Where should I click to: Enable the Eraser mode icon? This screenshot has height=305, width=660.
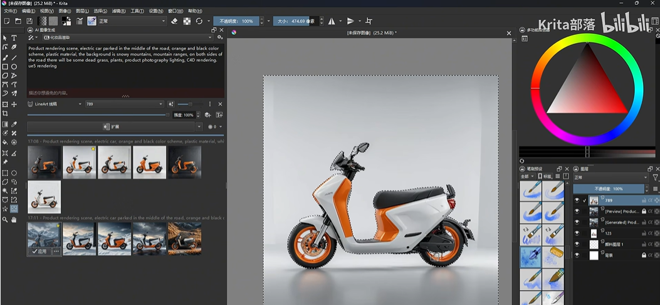click(174, 21)
